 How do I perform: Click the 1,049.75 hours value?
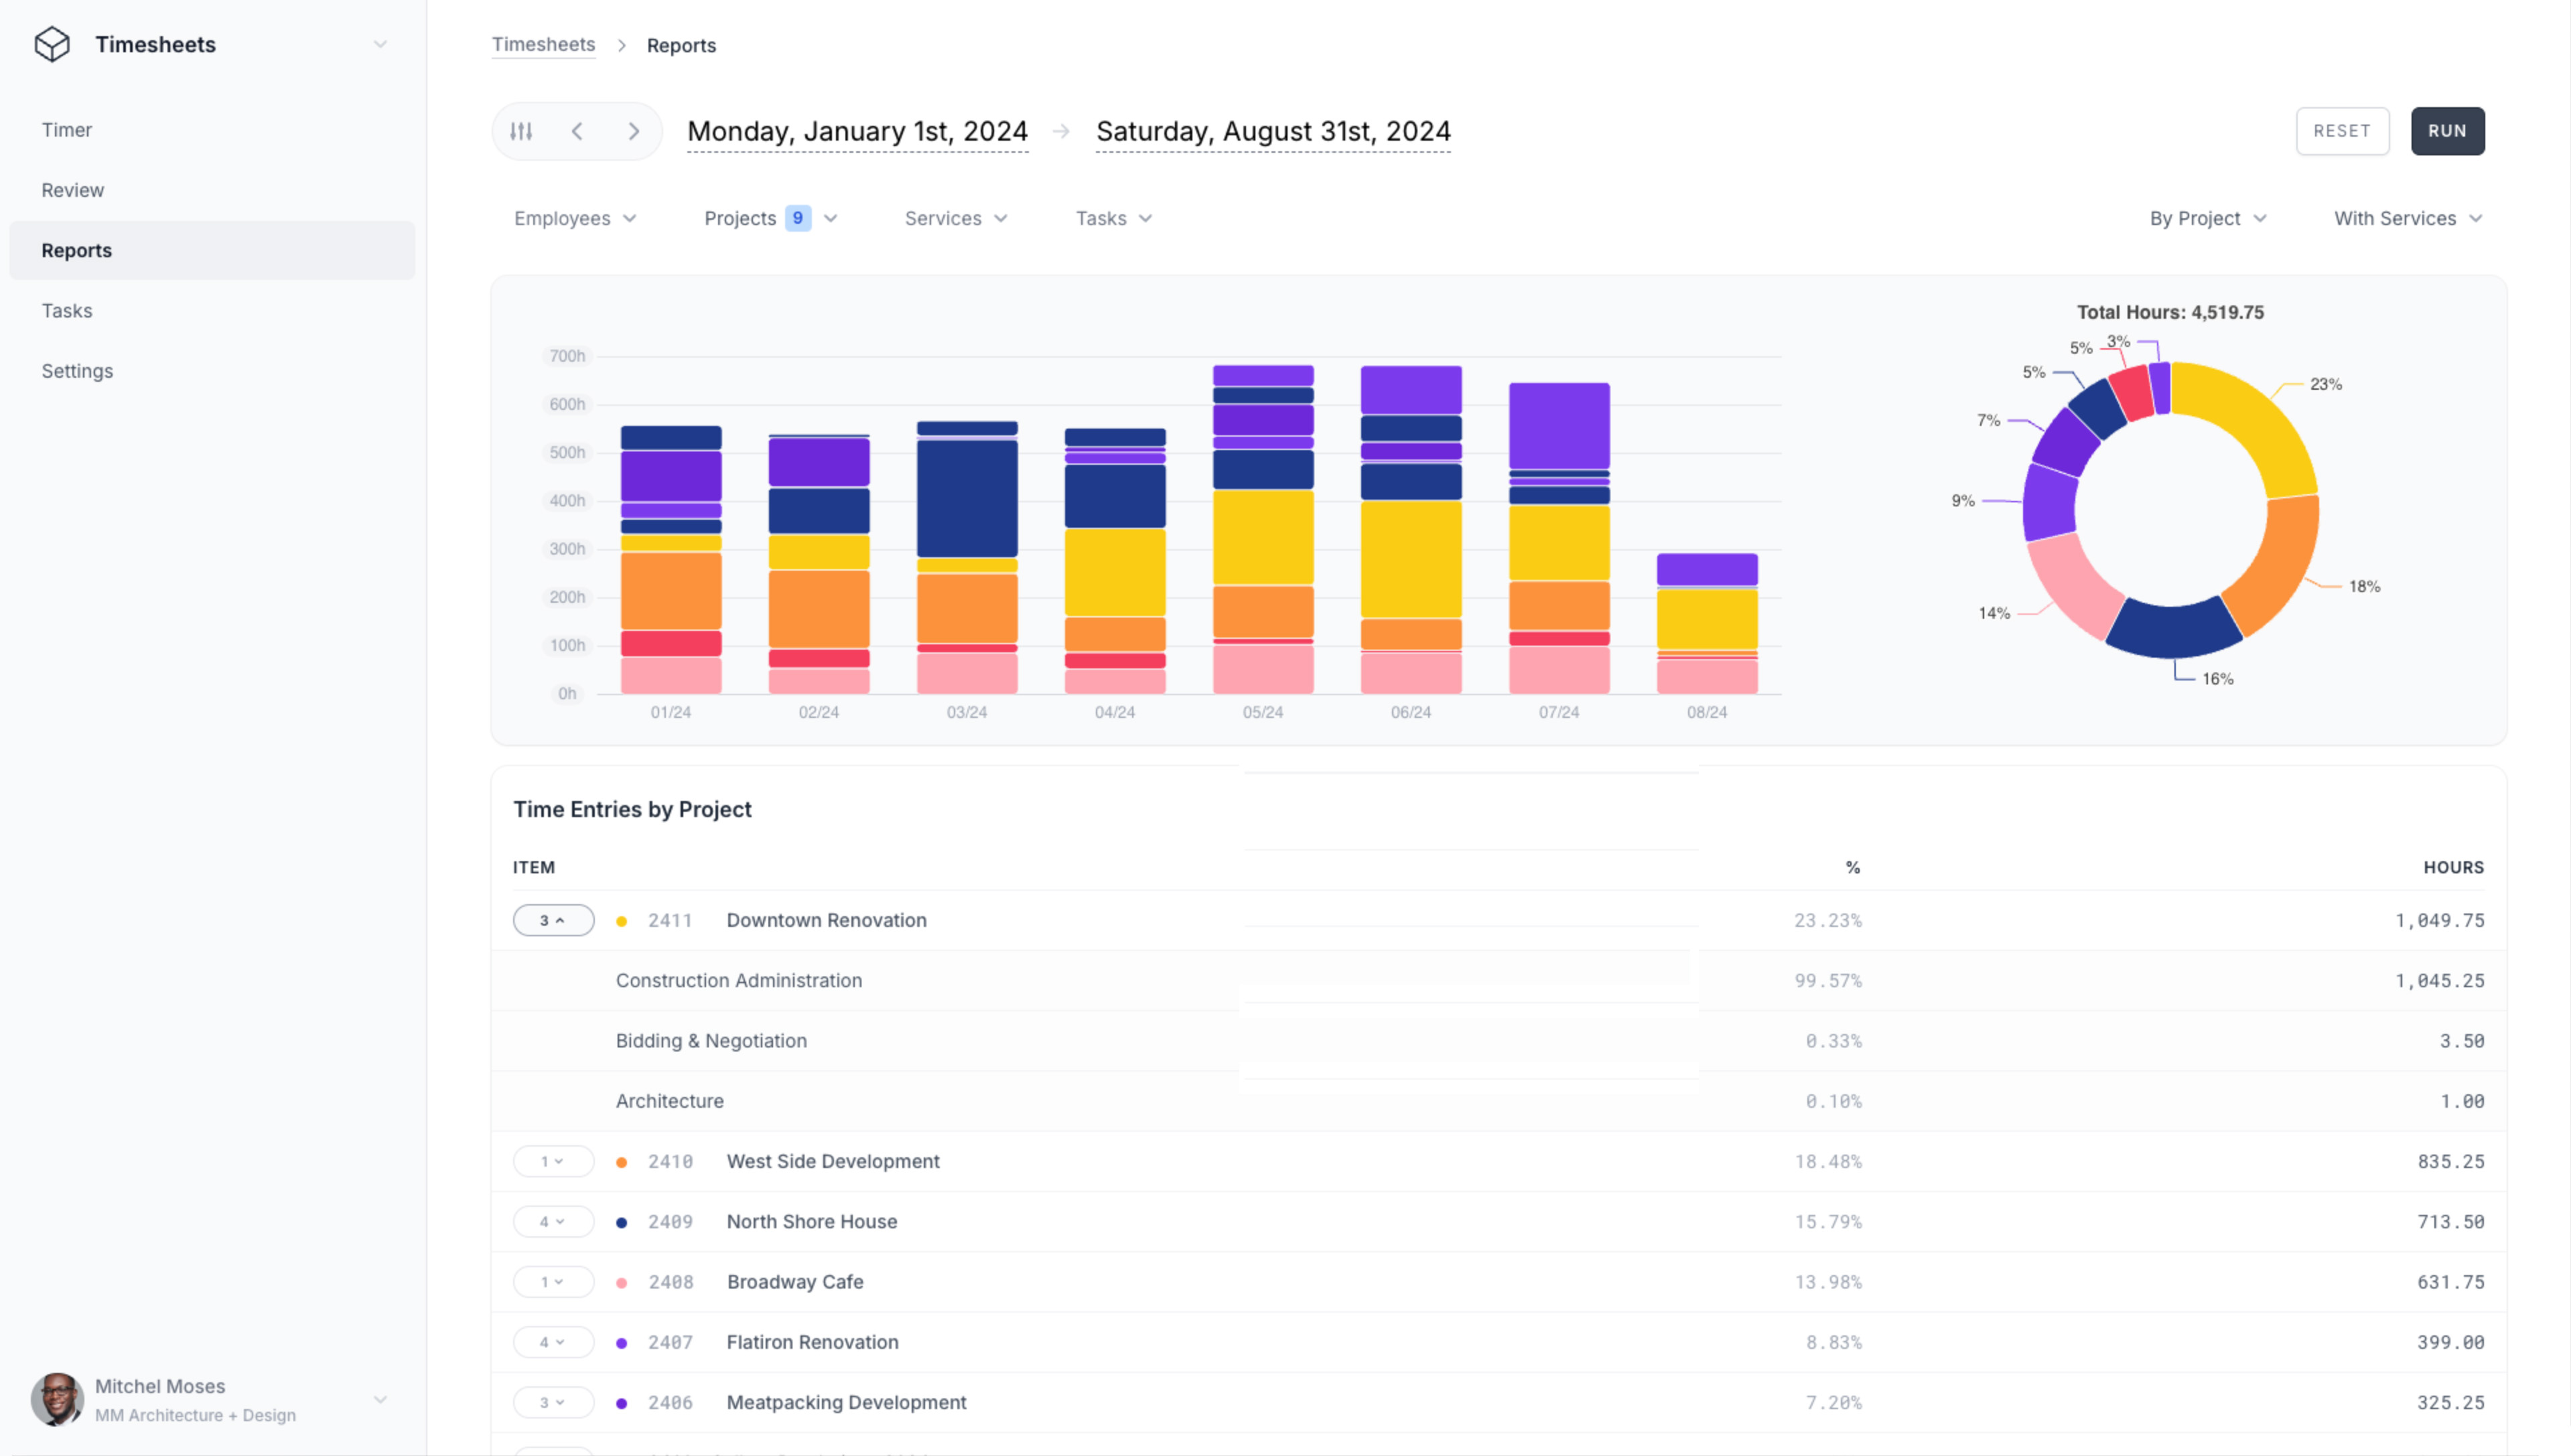point(2439,920)
